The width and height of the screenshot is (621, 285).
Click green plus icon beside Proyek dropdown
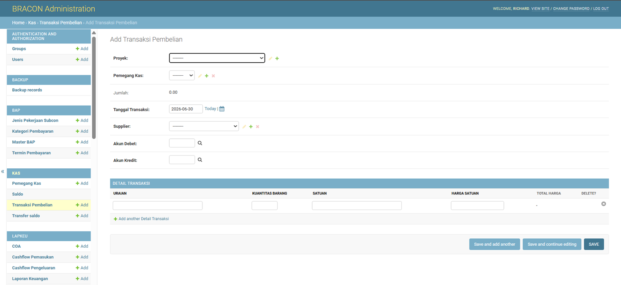point(277,59)
